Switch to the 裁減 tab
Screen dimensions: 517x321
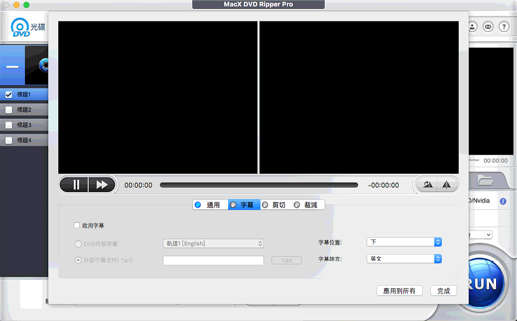coord(308,205)
